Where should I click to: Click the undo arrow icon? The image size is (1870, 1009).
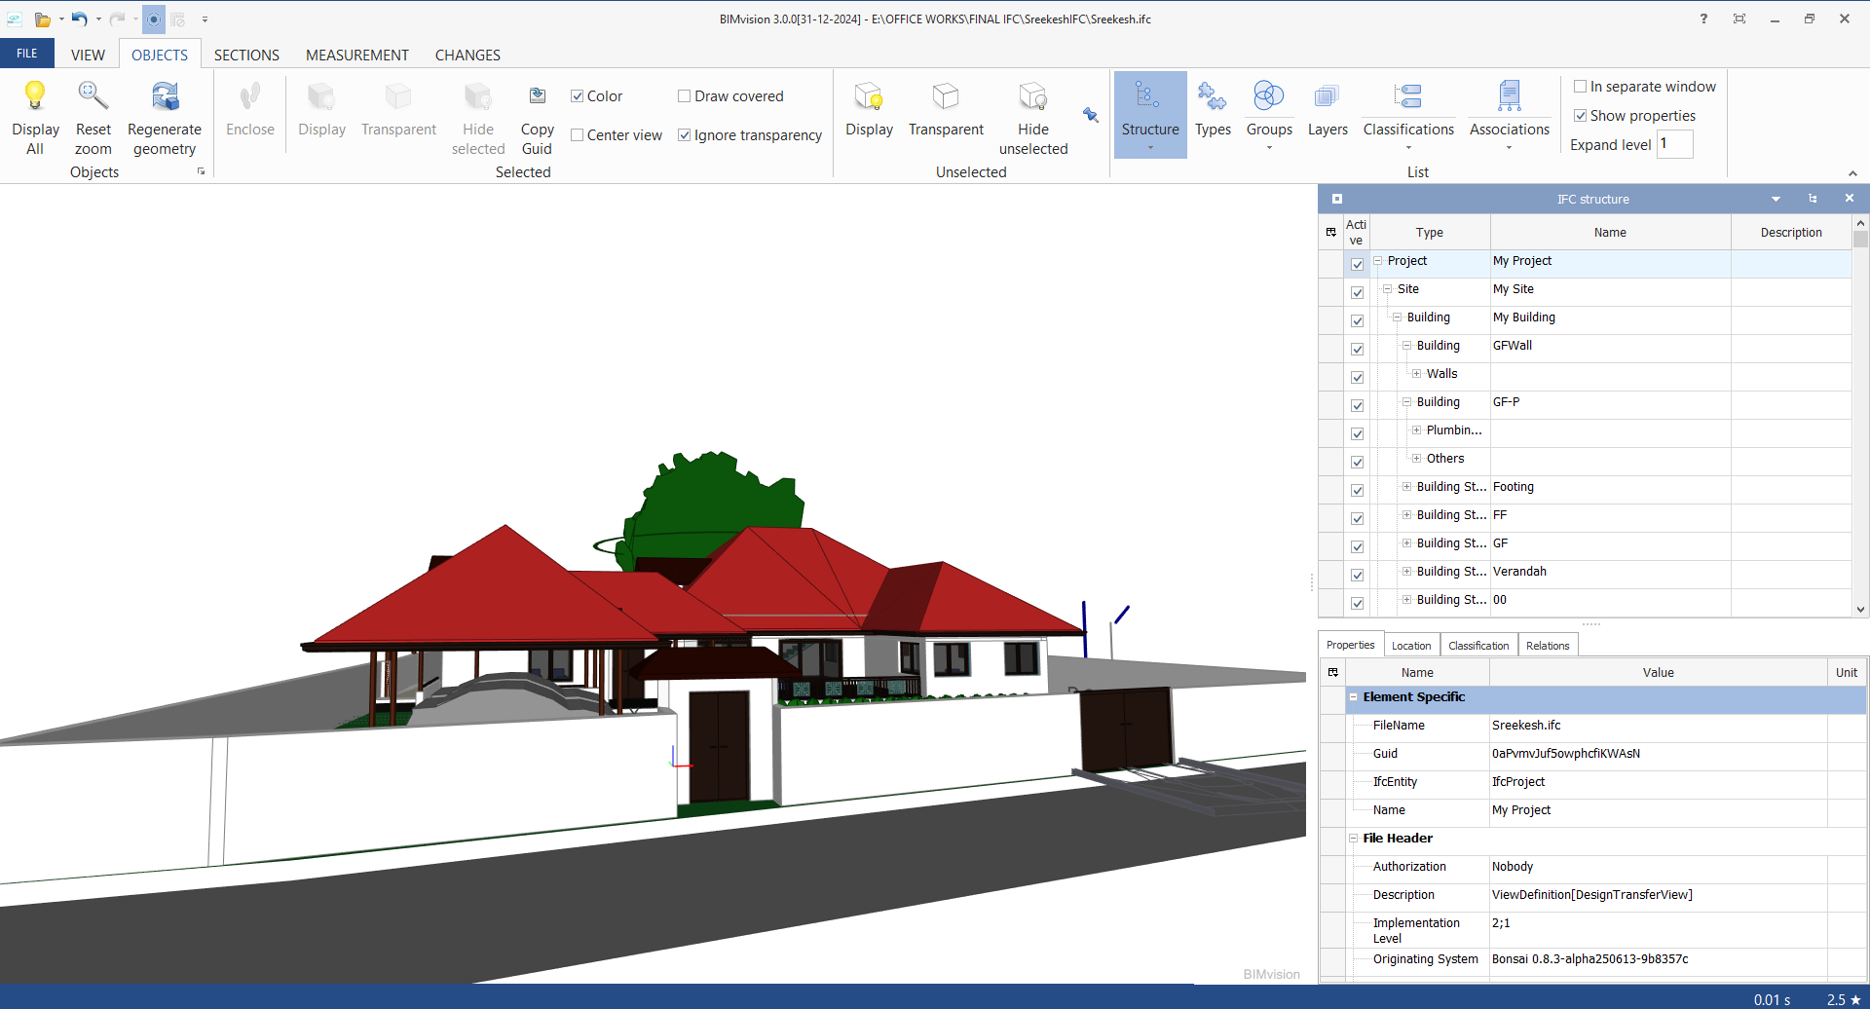pyautogui.click(x=79, y=19)
